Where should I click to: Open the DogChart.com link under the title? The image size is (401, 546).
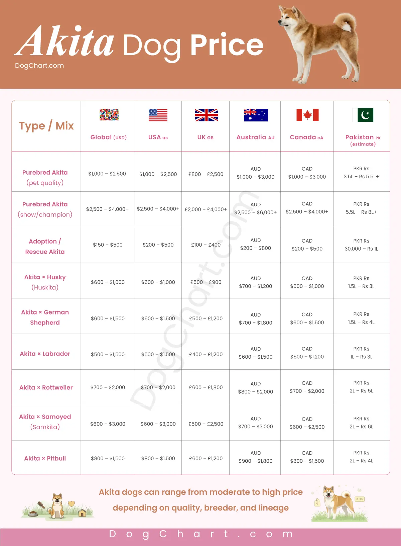click(39, 66)
